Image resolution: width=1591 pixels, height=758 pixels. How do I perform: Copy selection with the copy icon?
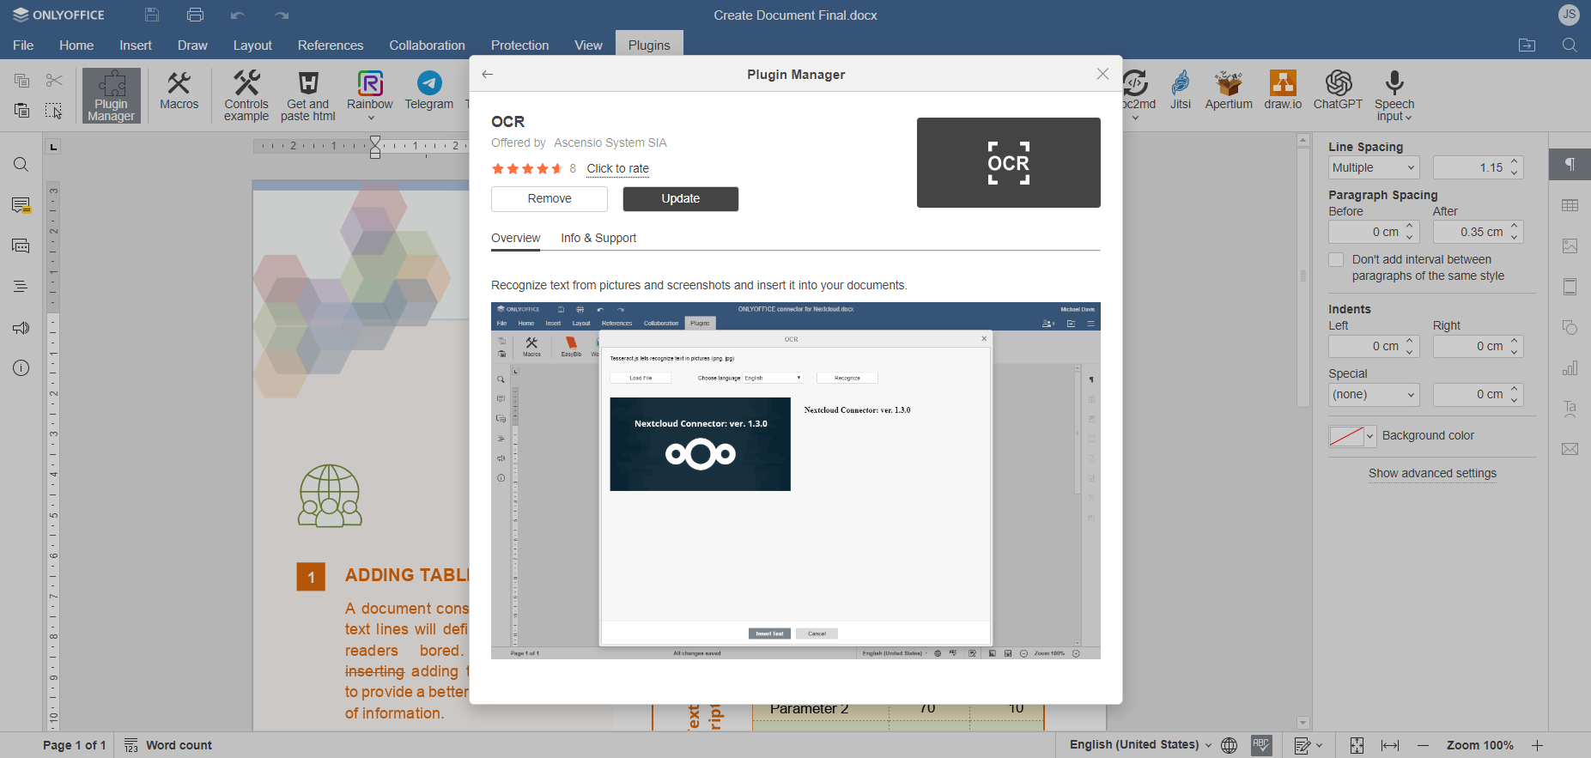pyautogui.click(x=22, y=81)
